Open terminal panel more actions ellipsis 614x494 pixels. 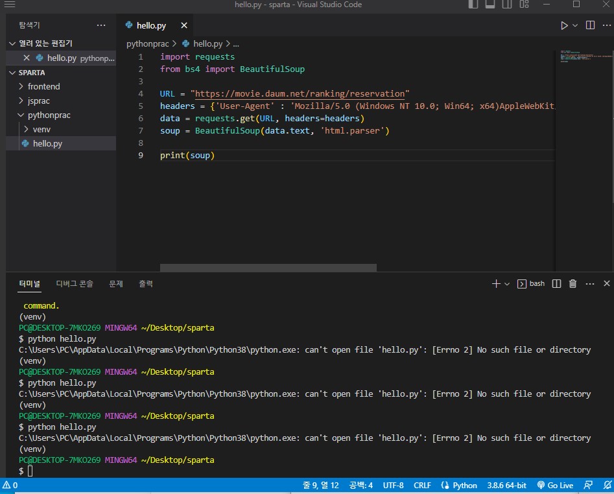pyautogui.click(x=590, y=284)
